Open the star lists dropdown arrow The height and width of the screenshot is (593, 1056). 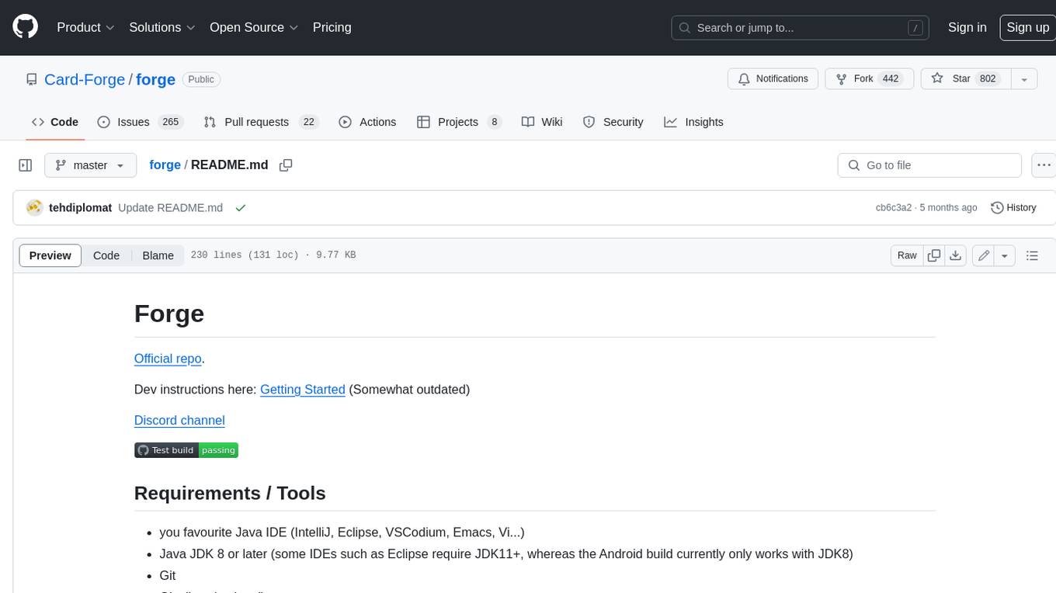pos(1023,78)
